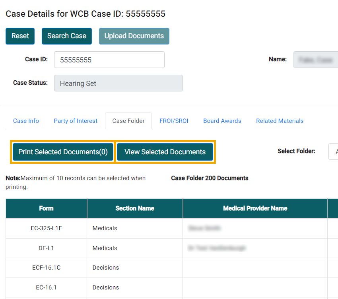
Task: Select the EC-325-L1F form row
Action: tap(46, 228)
